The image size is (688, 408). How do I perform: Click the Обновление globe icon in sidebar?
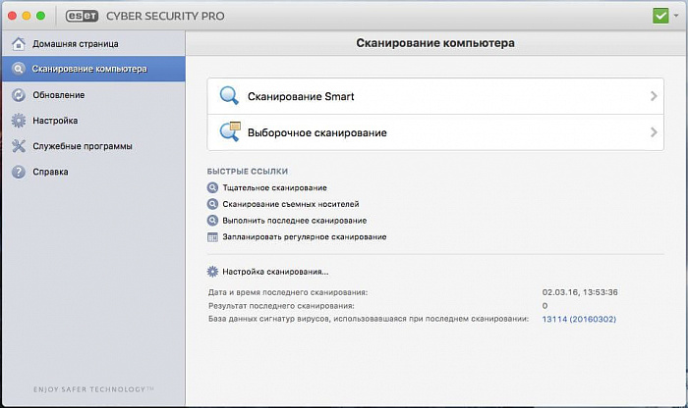tap(18, 95)
